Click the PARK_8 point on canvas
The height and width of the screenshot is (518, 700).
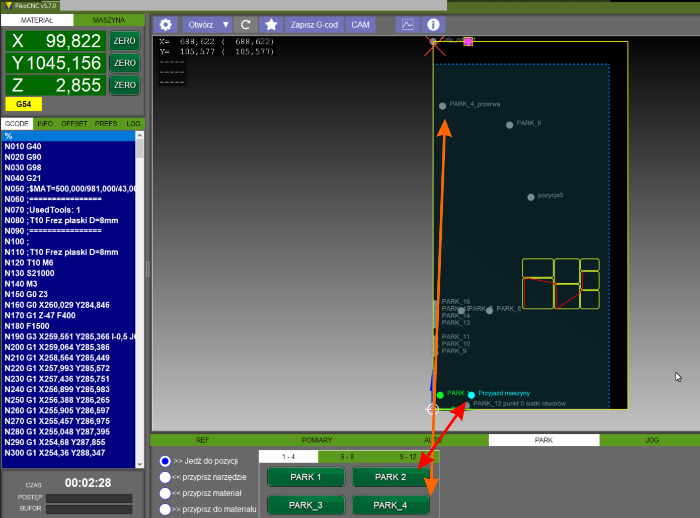pyautogui.click(x=489, y=310)
